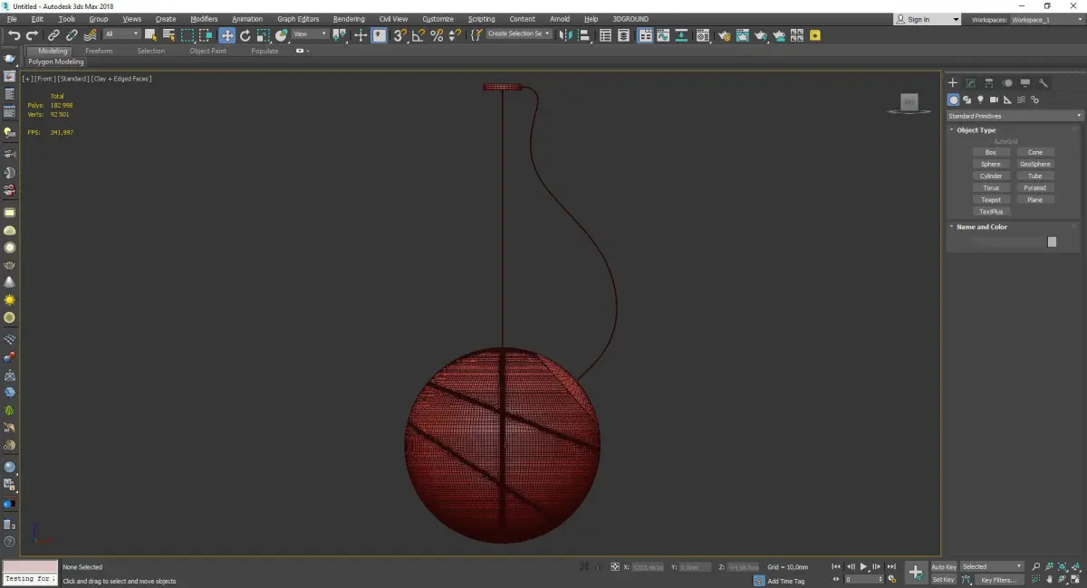1087x588 pixels.
Task: Toggle the Auto Key button
Action: [x=944, y=566]
